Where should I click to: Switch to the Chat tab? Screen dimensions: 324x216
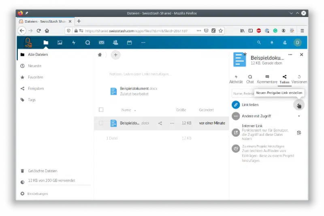point(250,79)
